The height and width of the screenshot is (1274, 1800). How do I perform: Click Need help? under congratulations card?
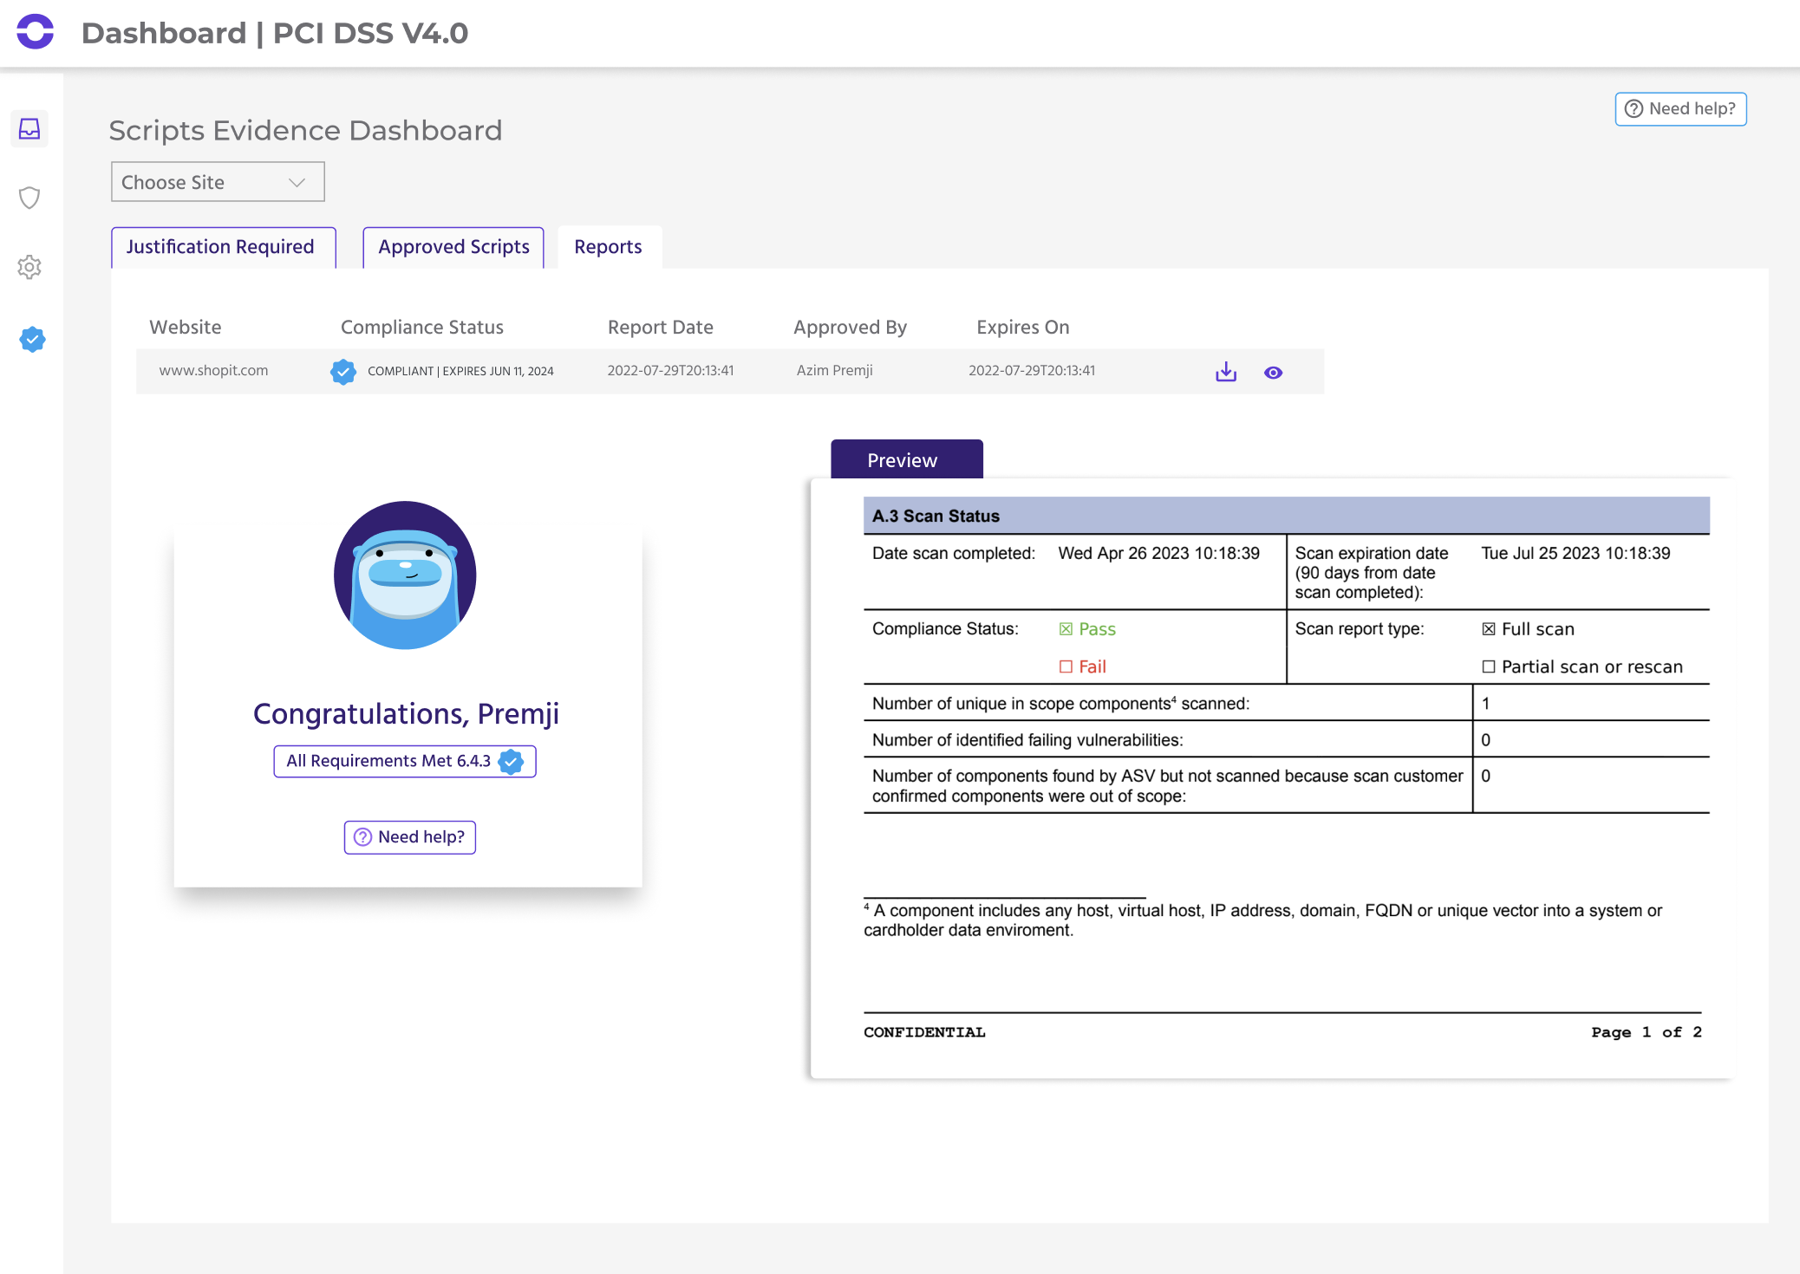click(x=409, y=837)
